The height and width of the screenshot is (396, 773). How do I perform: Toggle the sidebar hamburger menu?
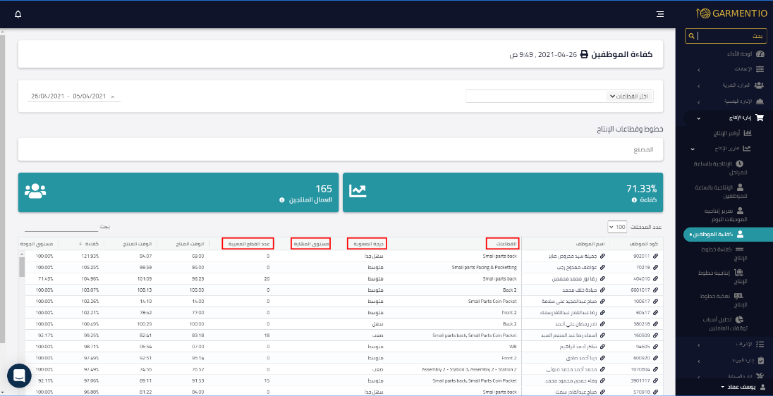660,14
